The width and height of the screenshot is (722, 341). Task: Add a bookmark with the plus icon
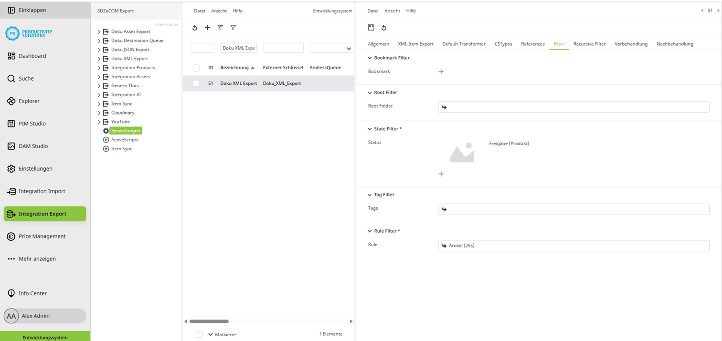441,72
